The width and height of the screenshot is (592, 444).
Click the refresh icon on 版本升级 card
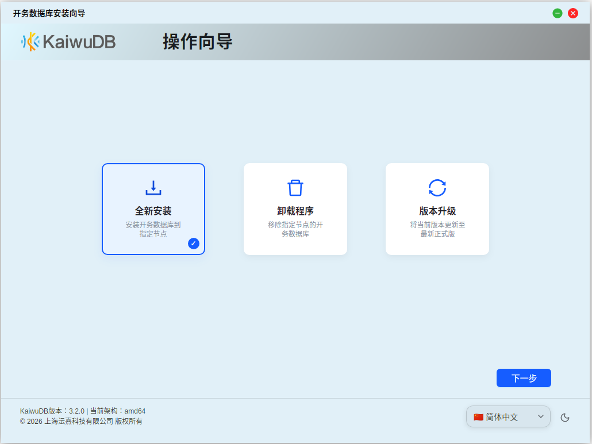[x=437, y=187]
